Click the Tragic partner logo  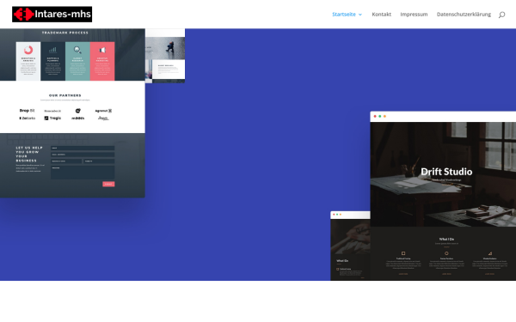click(x=52, y=118)
